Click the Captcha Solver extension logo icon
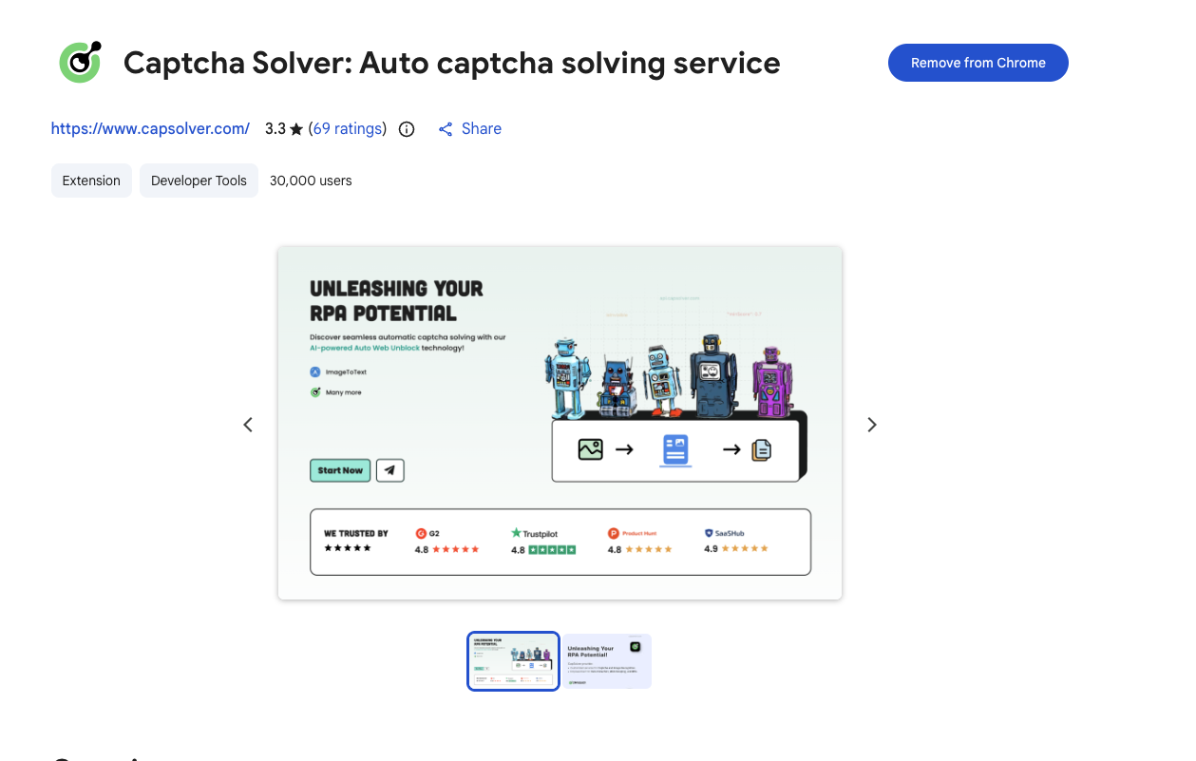The image size is (1196, 761). coord(80,63)
